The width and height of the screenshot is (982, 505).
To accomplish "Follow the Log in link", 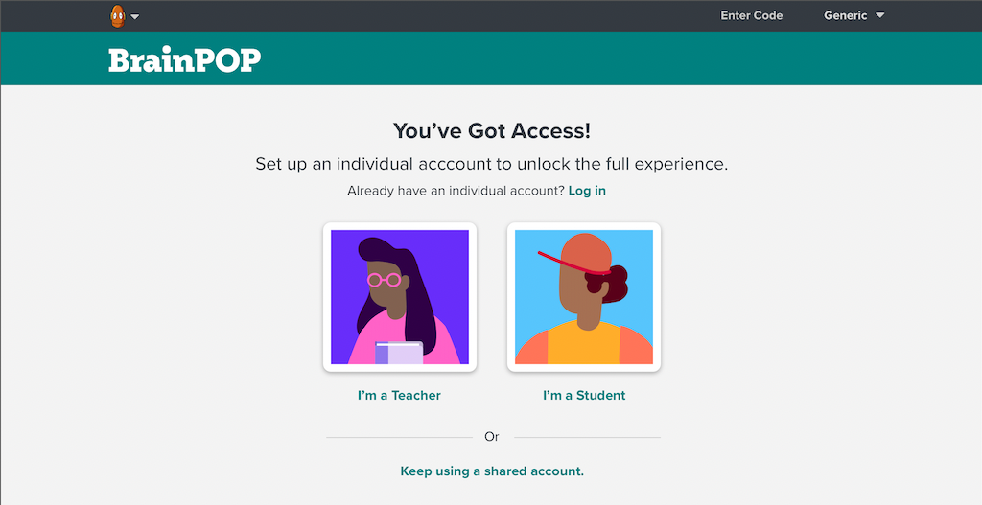I will tap(587, 191).
